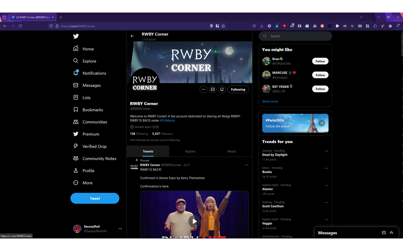This screenshot has width=403, height=251.
Task: Open Lists from the sidebar
Action: (82, 98)
